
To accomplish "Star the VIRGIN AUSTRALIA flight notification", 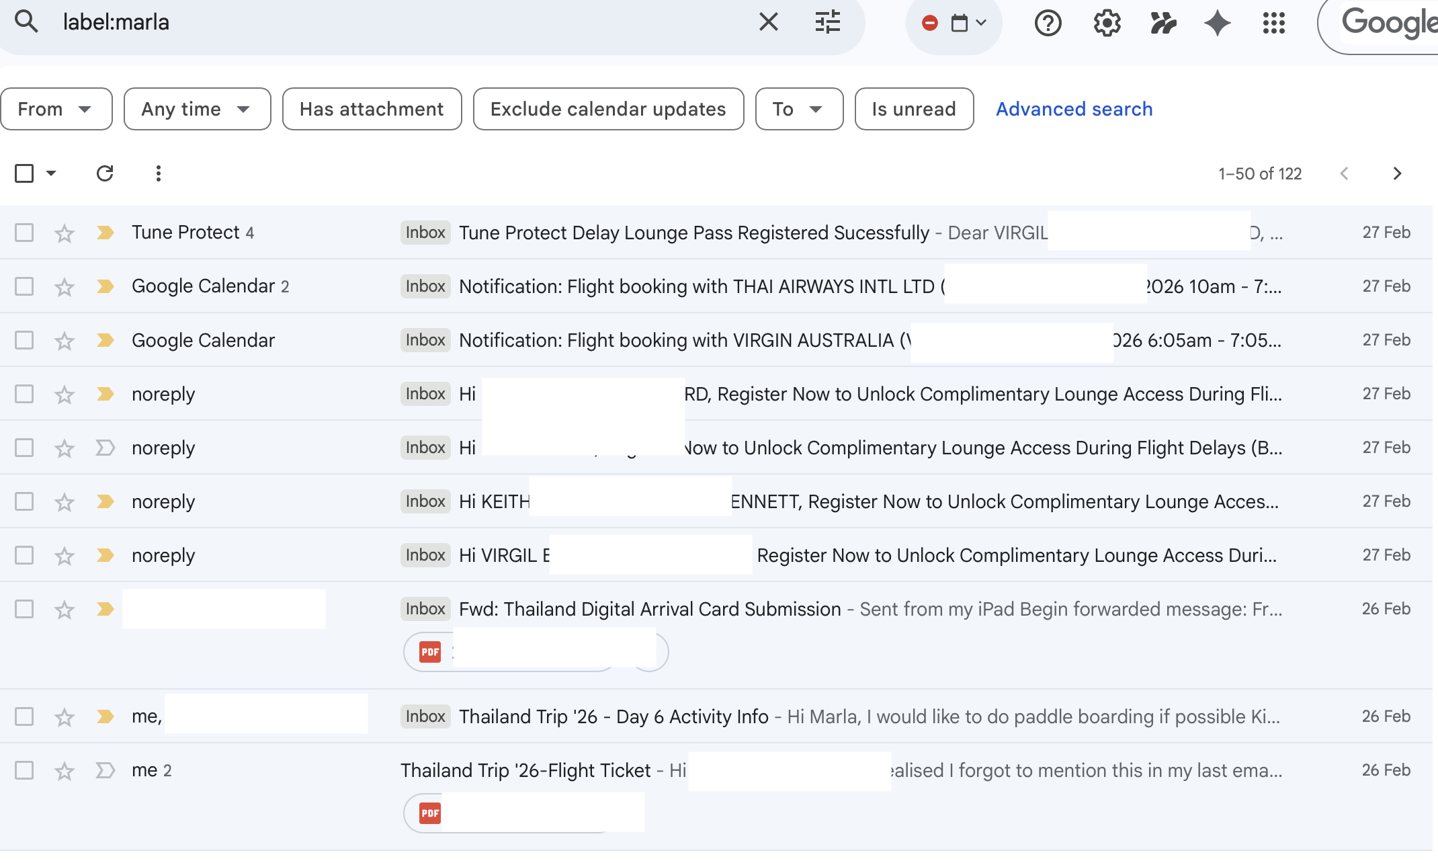I will click(x=65, y=341).
